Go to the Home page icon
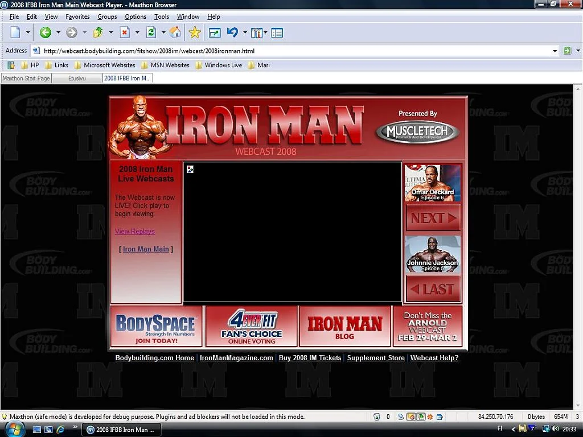Image resolution: width=583 pixels, height=437 pixels. coord(175,32)
